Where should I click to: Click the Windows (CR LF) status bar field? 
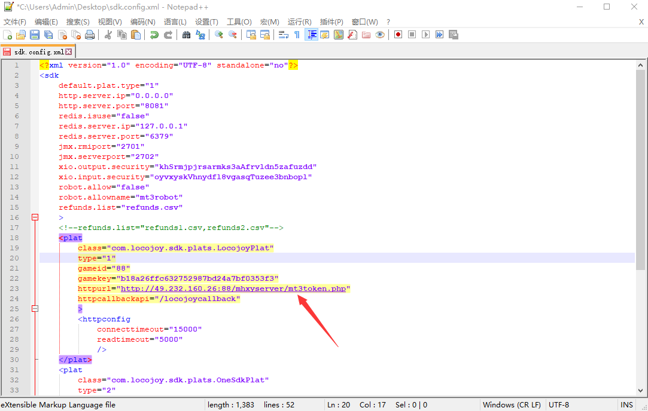click(510, 404)
